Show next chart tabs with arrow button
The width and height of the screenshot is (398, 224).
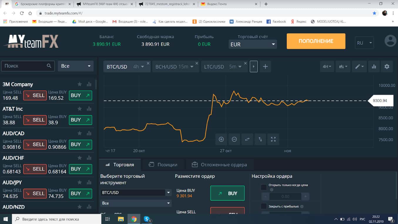coord(254,67)
